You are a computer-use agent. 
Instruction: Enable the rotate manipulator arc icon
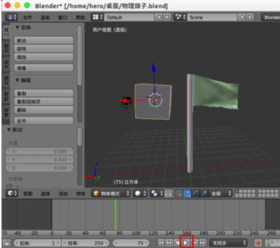[x=195, y=193]
